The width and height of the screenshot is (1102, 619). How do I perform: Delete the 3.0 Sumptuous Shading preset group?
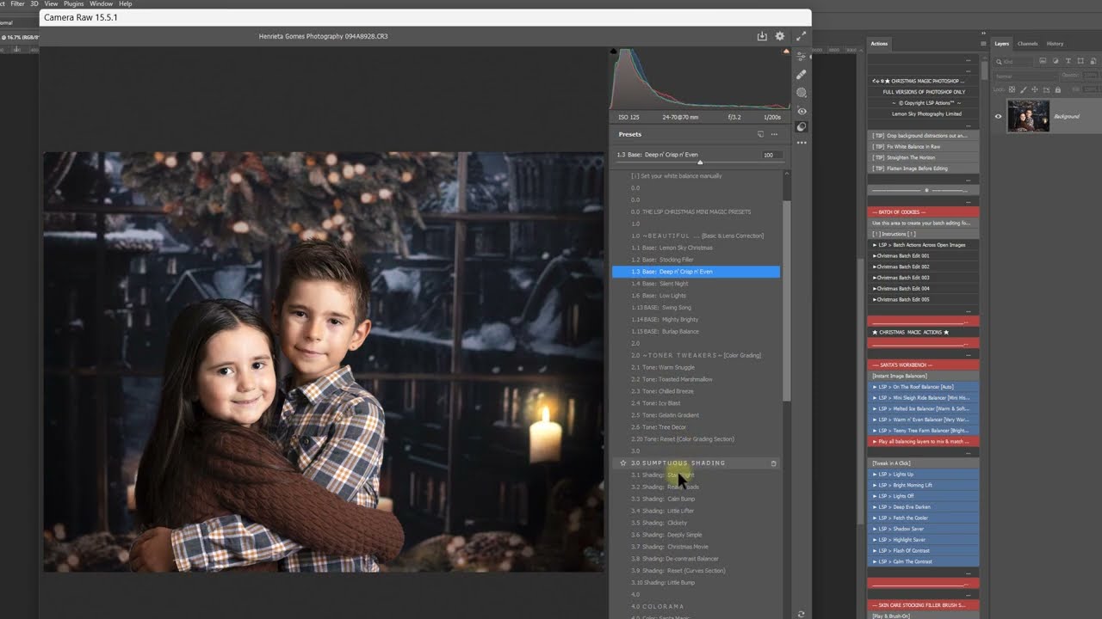773,463
